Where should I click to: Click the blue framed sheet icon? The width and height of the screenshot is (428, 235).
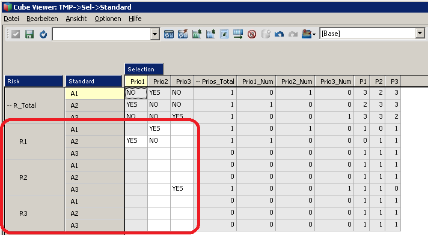coord(224,34)
